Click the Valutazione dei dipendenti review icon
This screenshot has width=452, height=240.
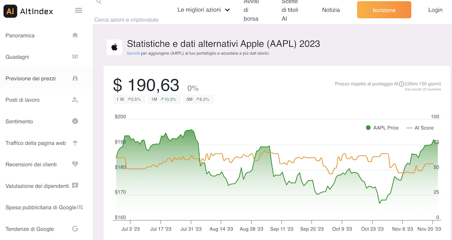tap(75, 185)
